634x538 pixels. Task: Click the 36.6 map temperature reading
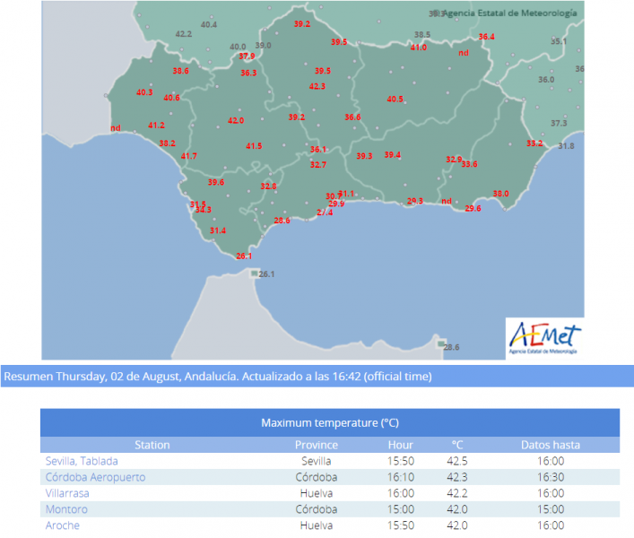click(352, 117)
